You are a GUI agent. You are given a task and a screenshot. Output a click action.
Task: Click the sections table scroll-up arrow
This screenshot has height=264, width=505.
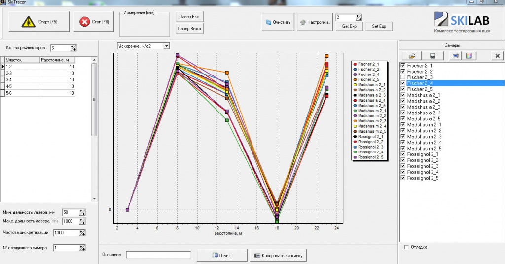coord(94,60)
